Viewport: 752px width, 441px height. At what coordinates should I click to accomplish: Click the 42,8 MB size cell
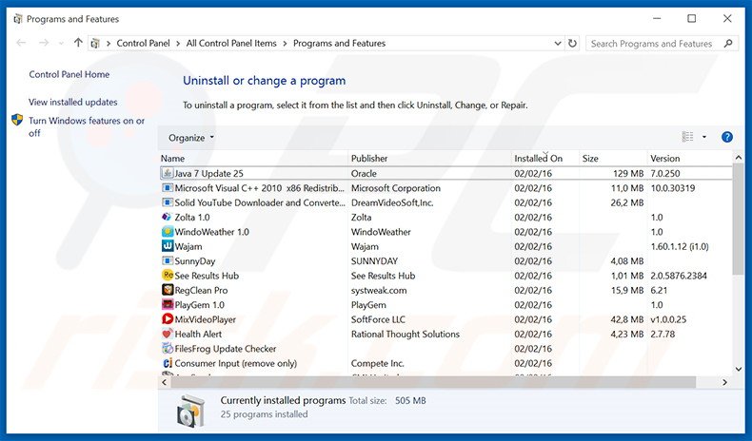tap(627, 319)
